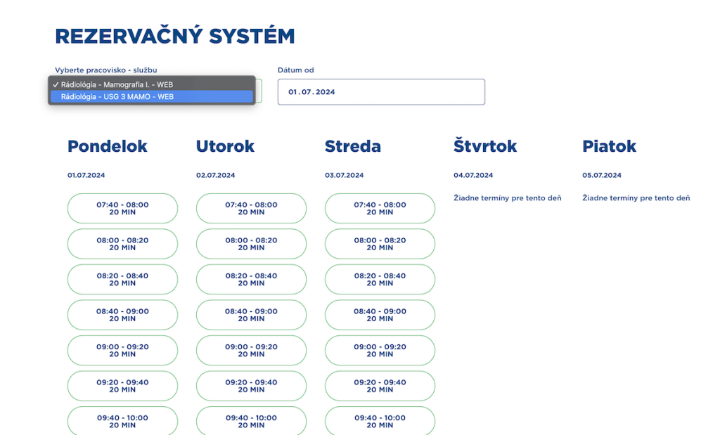
Task: Pick Streda 08:20 - 08:40 slot
Action: [380, 280]
